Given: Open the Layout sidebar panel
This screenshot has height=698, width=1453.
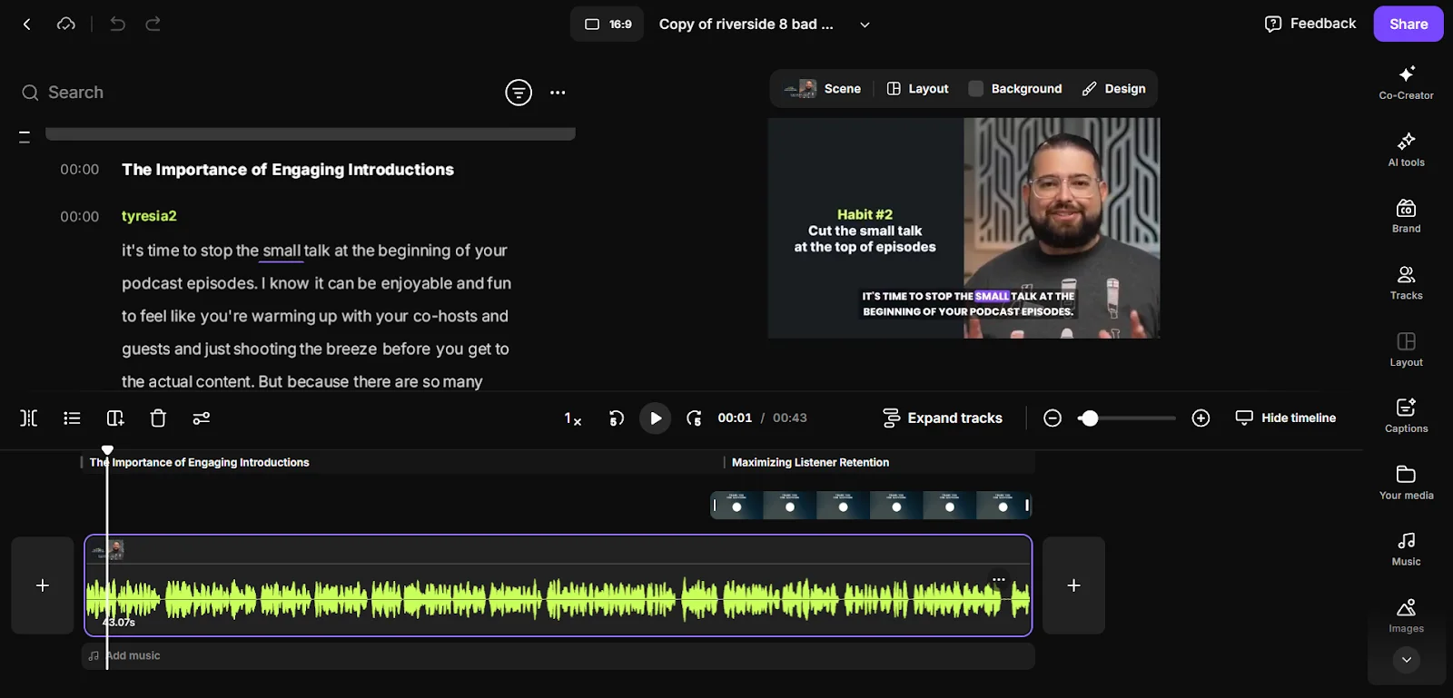Looking at the screenshot, I should pos(1406,349).
